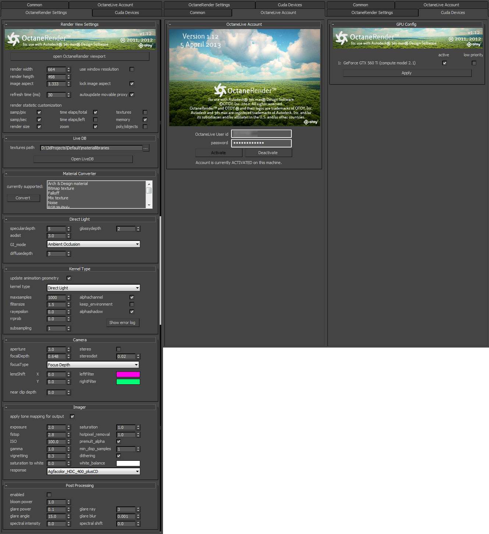Open Cuda Devices tab above Render View Settings
Viewport: 489px width, 534px height.
[x=127, y=13]
